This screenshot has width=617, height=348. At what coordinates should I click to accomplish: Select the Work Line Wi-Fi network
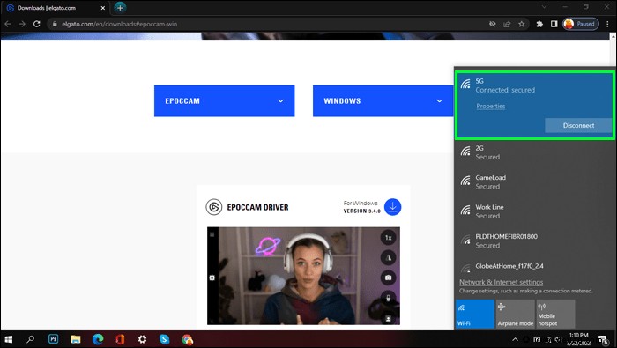coord(535,211)
